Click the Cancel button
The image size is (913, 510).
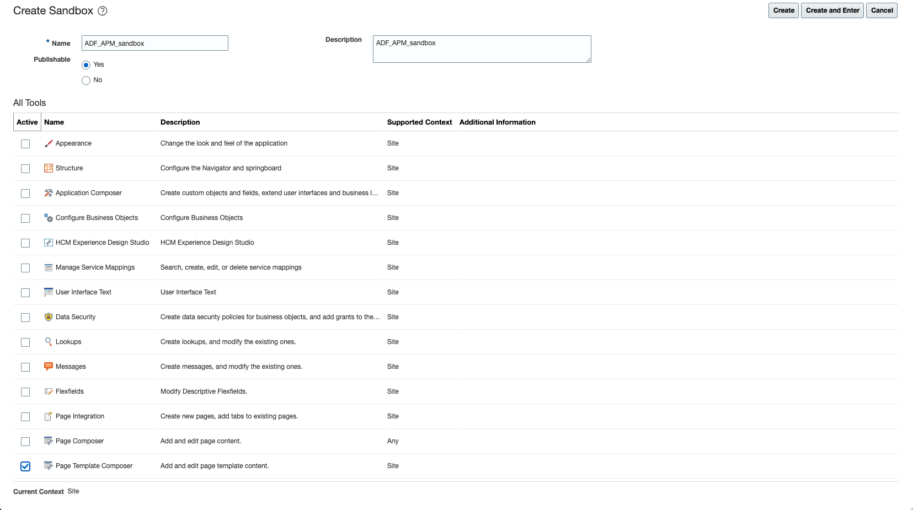[x=882, y=10]
